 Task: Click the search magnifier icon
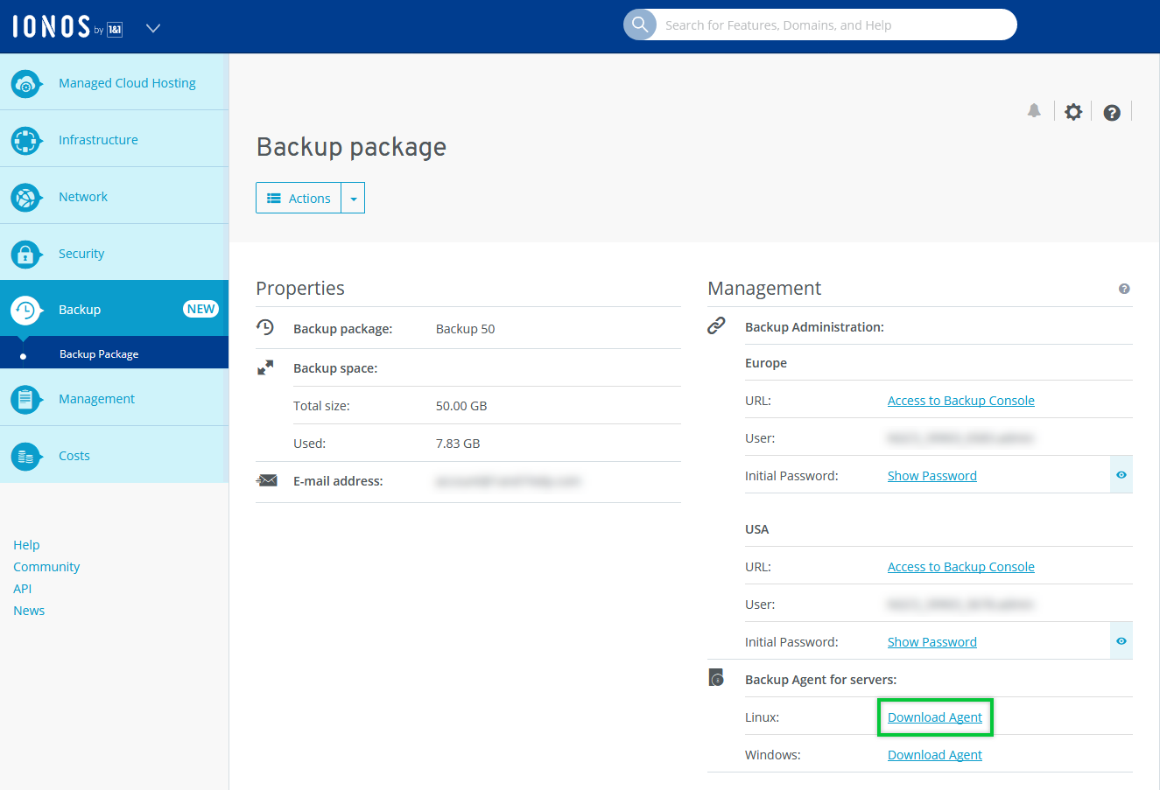(640, 24)
